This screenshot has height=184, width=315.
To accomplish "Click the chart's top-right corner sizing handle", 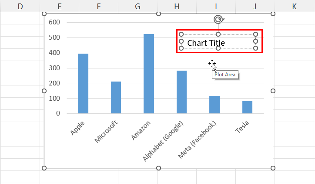I will (x=273, y=14).
